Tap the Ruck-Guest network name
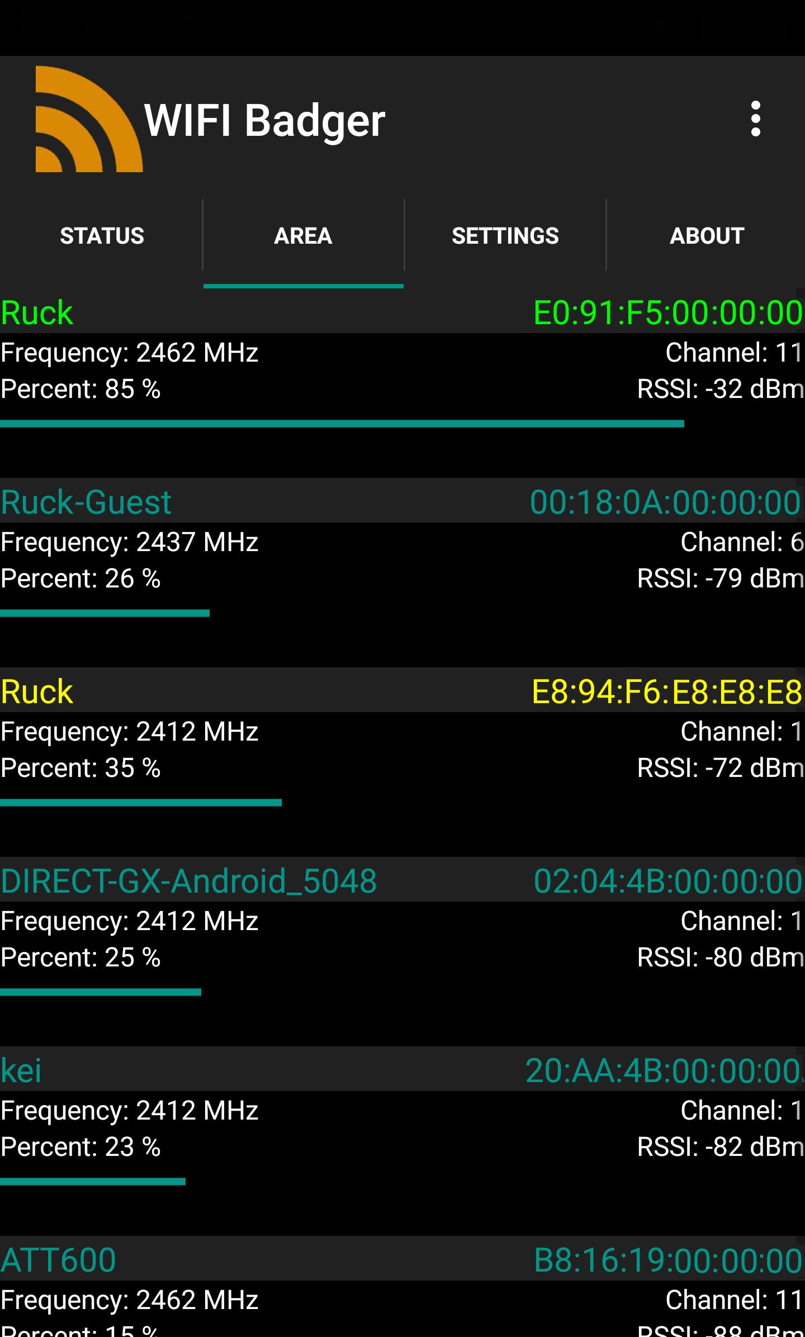This screenshot has width=805, height=1337. (x=86, y=502)
